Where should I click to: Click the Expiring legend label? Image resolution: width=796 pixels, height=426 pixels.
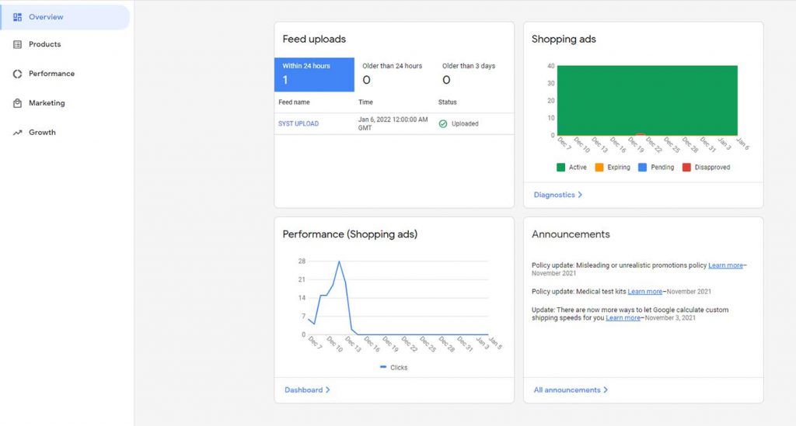click(618, 168)
